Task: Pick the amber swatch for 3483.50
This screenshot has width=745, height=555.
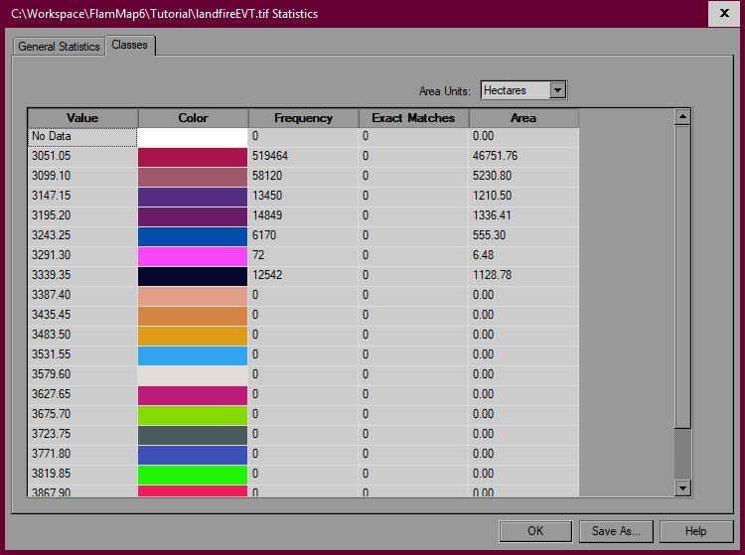Action: click(193, 337)
